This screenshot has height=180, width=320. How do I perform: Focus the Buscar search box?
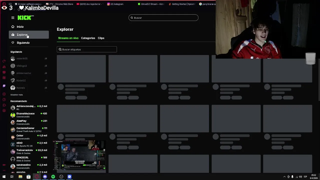click(x=163, y=18)
